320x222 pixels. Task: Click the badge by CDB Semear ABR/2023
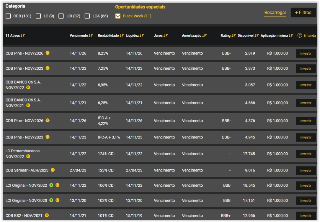(53, 170)
